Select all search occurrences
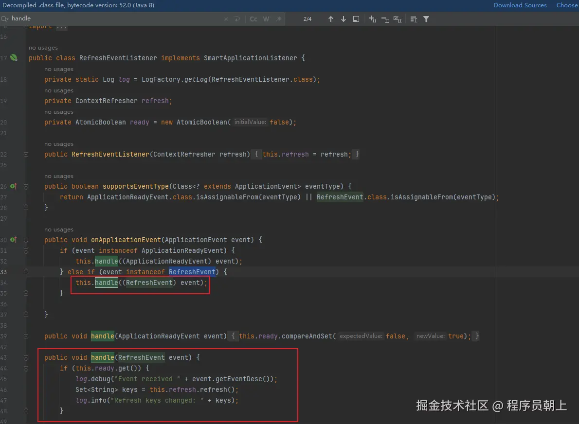This screenshot has height=424, width=579. click(x=398, y=19)
